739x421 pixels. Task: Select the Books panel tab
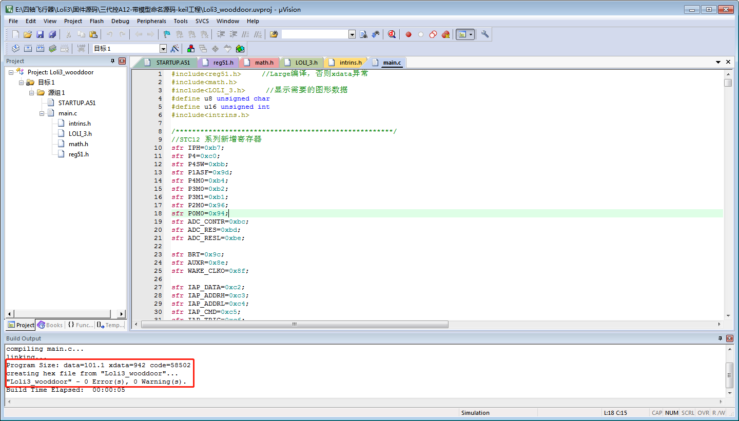50,325
